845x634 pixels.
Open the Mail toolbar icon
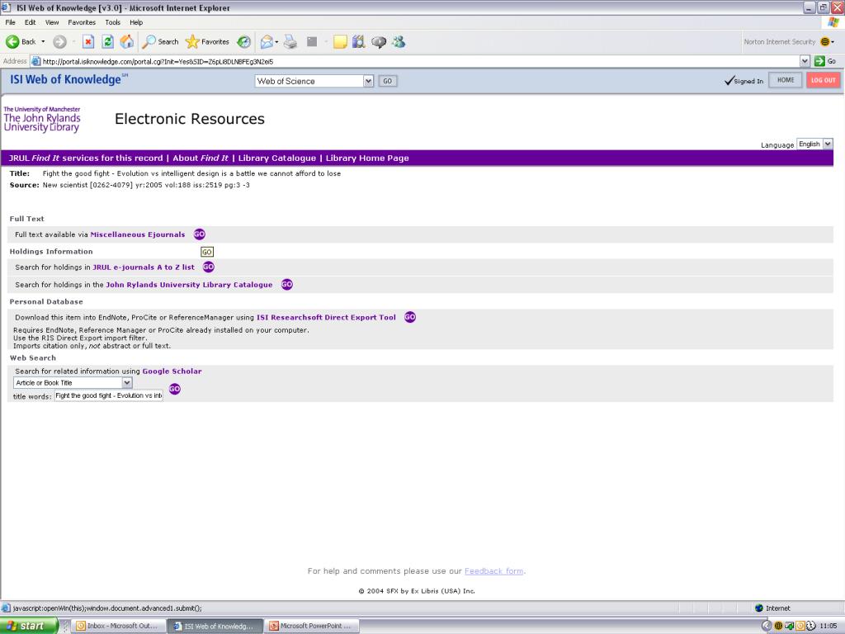pos(267,41)
